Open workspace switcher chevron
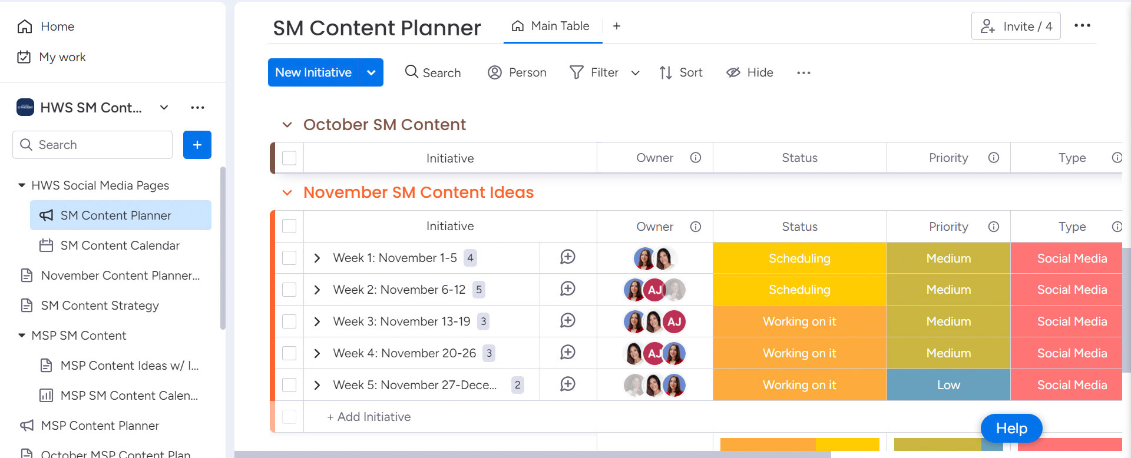 tap(164, 107)
